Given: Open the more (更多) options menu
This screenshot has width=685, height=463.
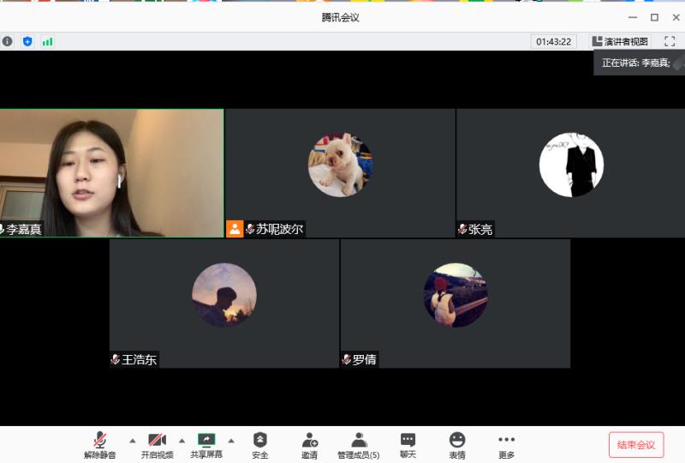Looking at the screenshot, I should [x=506, y=445].
